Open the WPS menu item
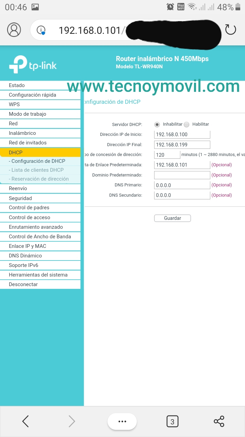The image size is (245, 437). [x=40, y=104]
